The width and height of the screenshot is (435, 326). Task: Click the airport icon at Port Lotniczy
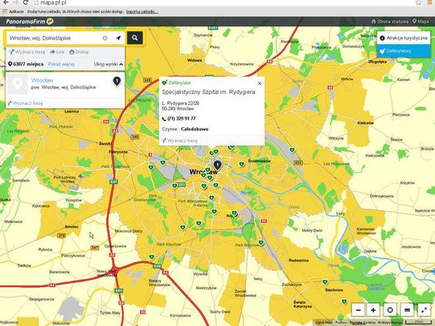(80, 177)
